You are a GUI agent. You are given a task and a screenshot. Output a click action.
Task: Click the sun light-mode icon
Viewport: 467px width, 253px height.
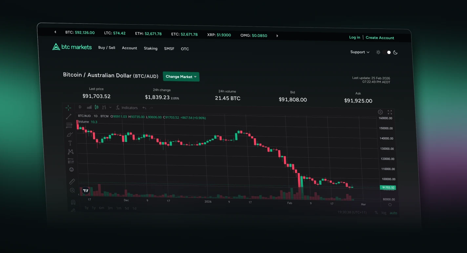[378, 52]
